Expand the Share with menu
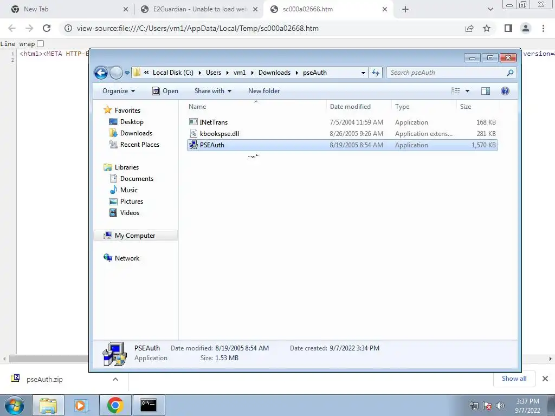555x416 pixels. [212, 91]
